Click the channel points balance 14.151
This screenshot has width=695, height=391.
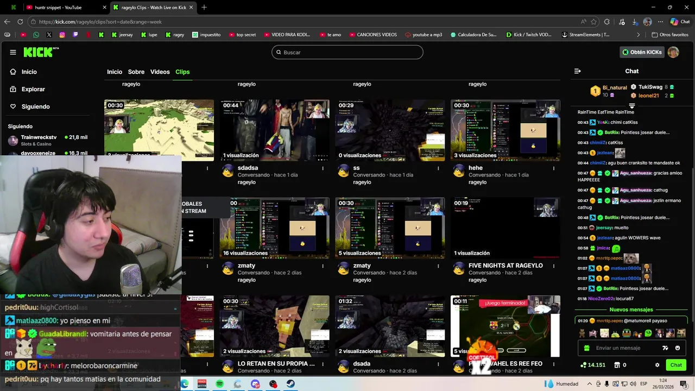pos(593,365)
